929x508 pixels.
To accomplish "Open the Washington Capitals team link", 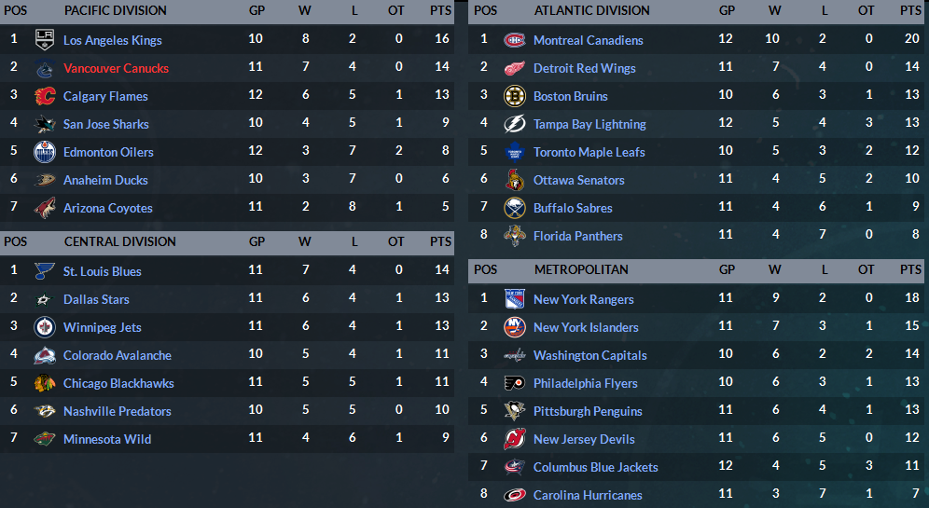I will pos(590,355).
